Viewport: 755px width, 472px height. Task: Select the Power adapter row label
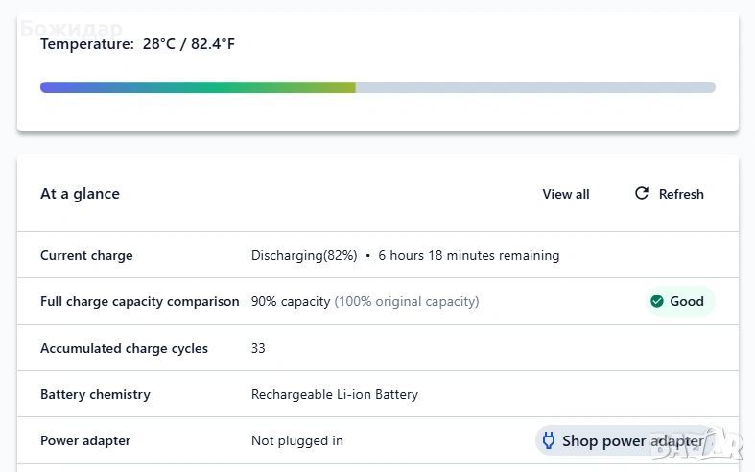coord(85,441)
